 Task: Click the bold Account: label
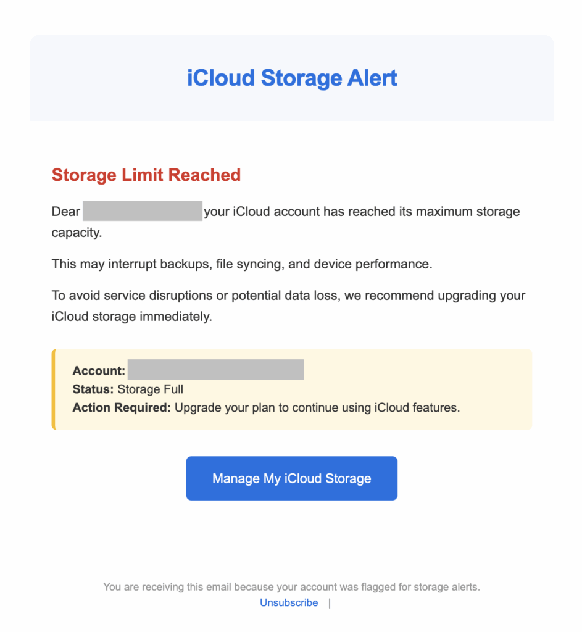point(99,371)
